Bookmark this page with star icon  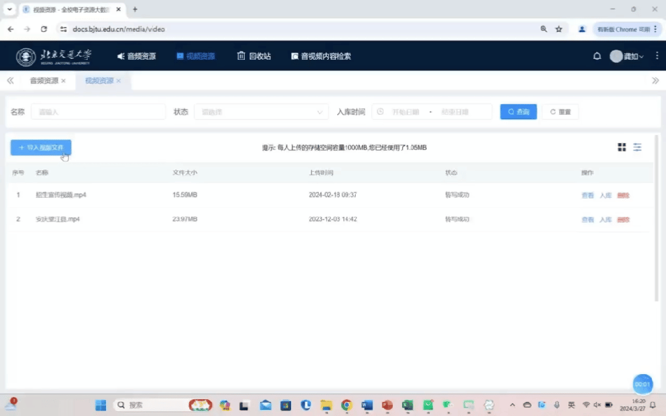tap(559, 29)
